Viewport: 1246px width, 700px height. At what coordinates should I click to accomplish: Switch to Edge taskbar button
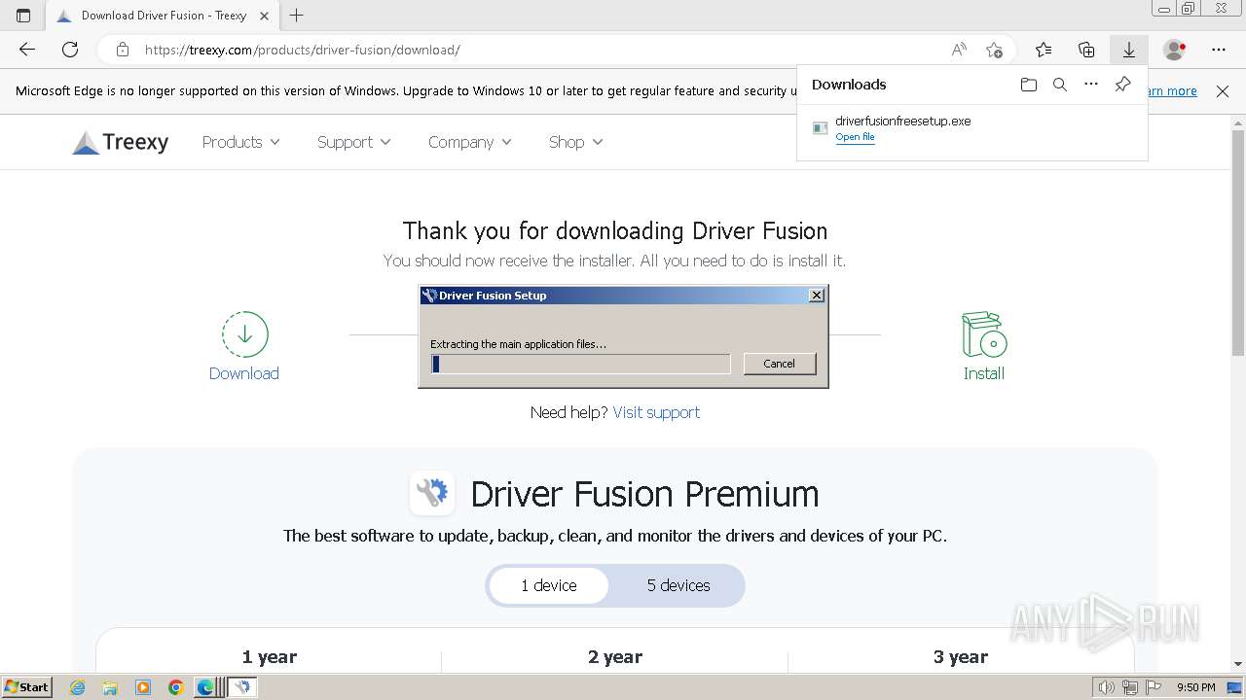click(206, 687)
